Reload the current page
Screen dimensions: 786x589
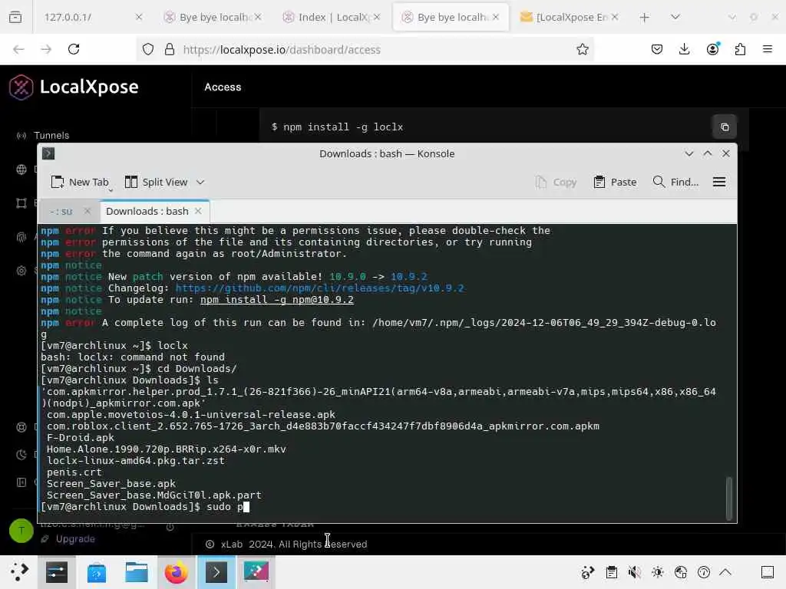click(x=74, y=49)
